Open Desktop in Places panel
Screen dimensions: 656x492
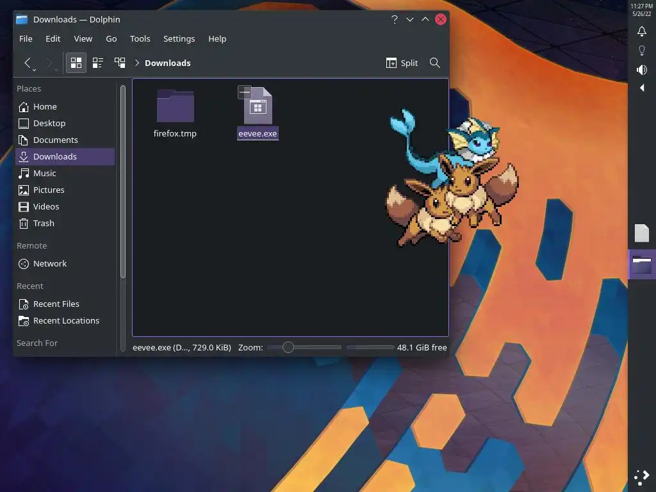[x=65, y=124]
